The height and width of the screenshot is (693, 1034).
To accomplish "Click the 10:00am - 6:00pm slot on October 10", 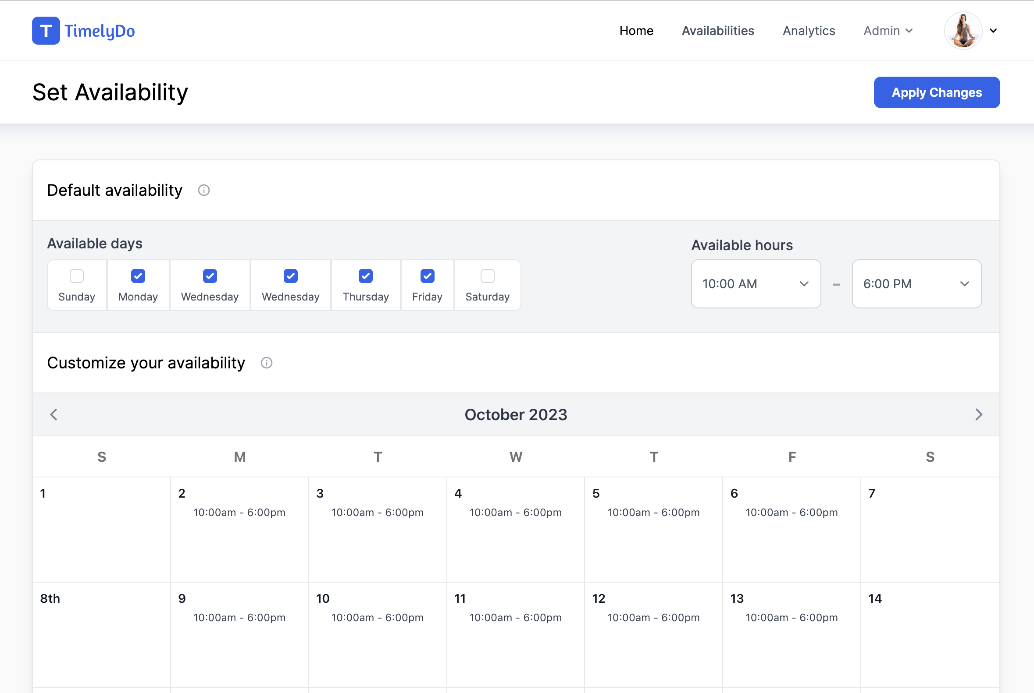I will coord(378,618).
